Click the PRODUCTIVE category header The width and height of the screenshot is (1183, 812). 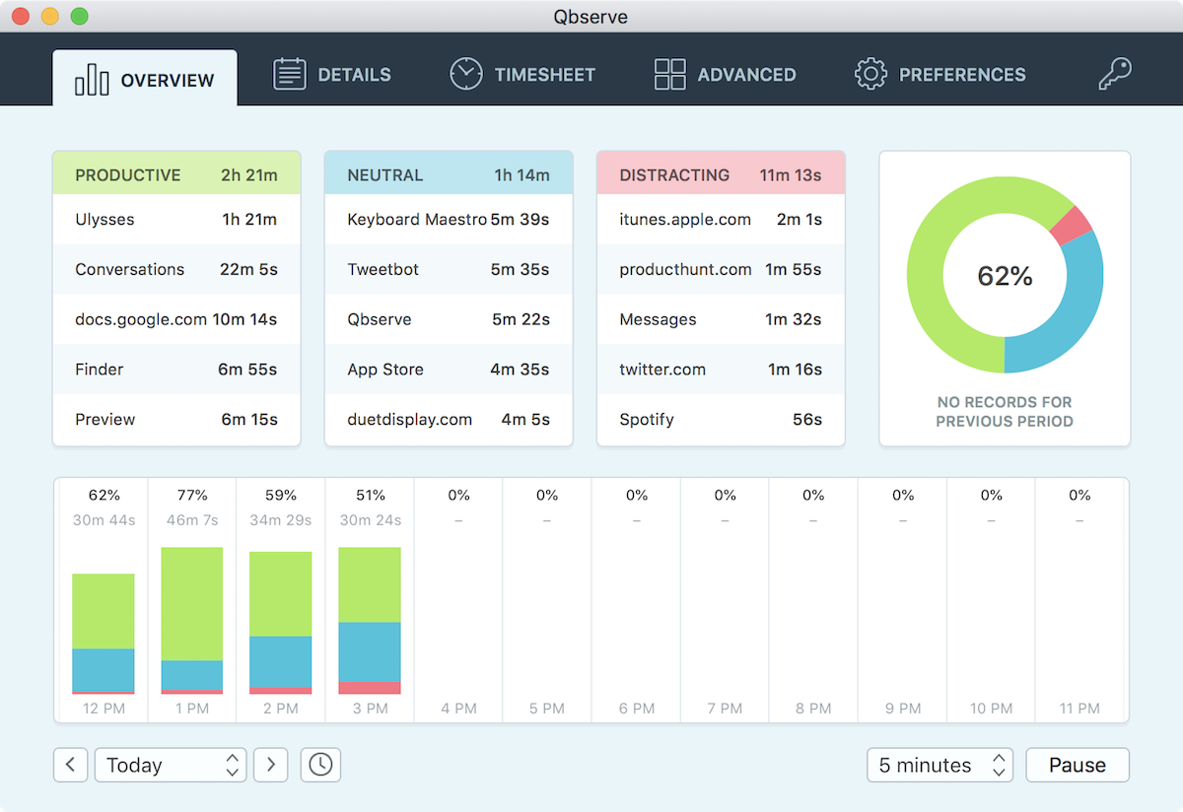point(176,173)
